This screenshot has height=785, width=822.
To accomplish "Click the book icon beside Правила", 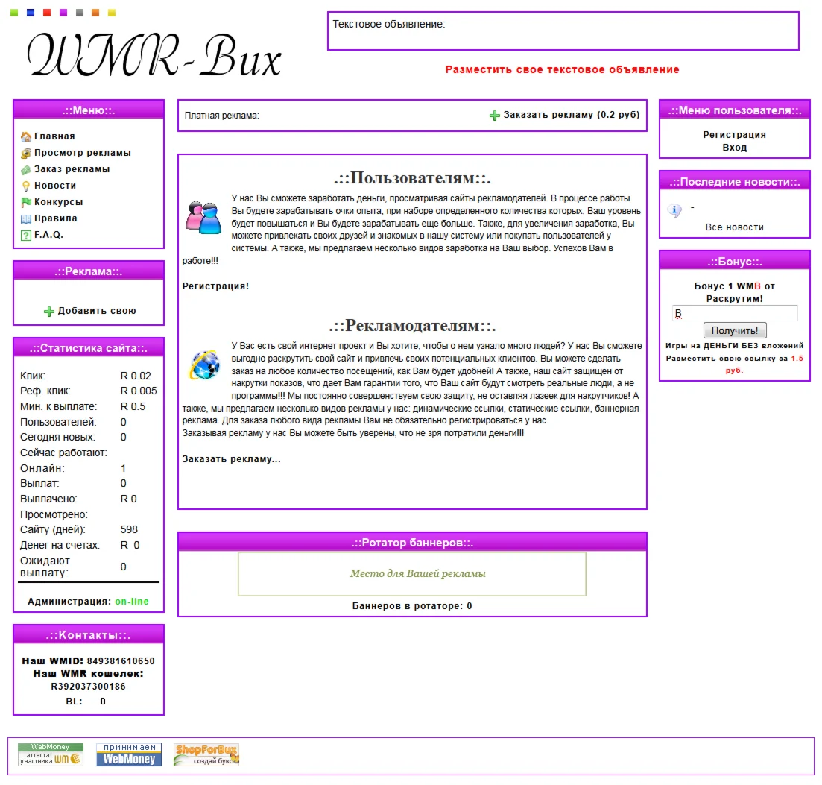I will [x=25, y=218].
